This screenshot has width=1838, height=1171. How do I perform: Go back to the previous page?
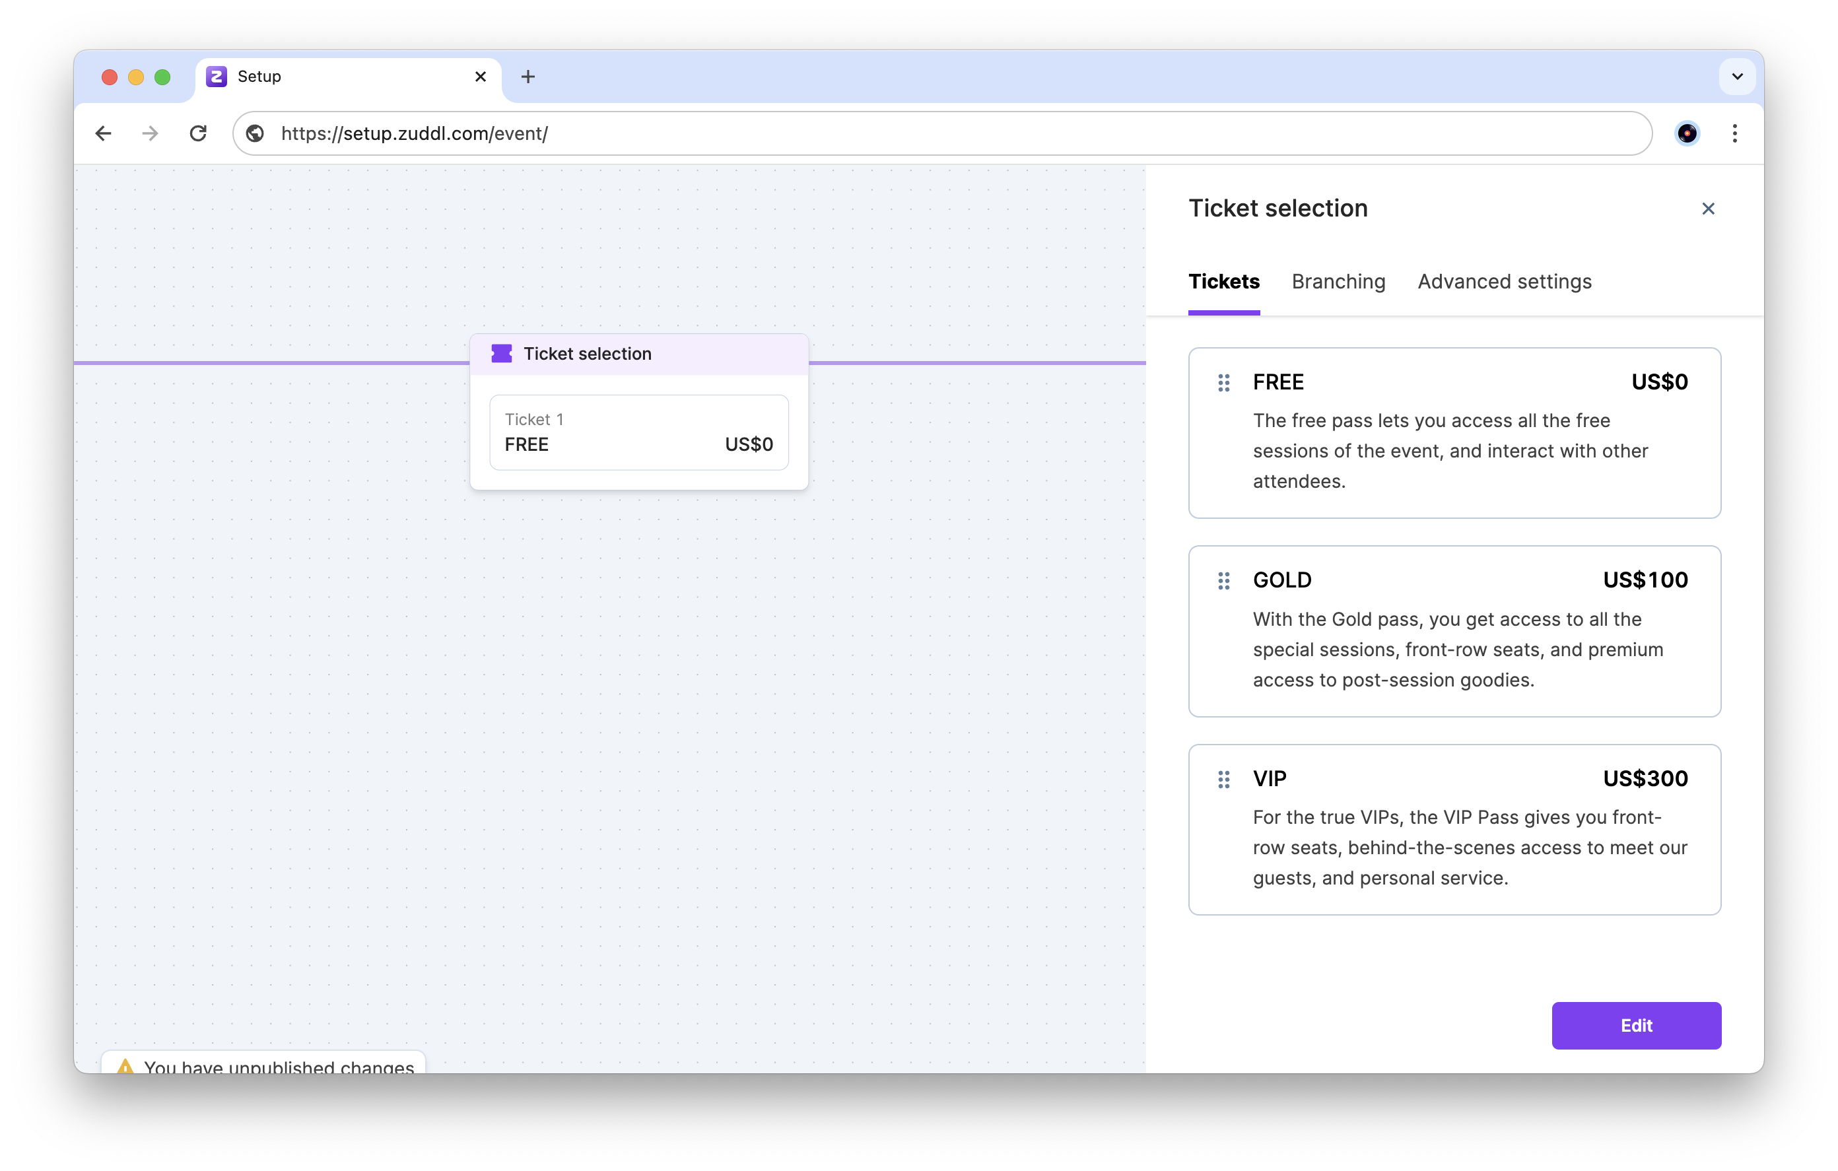click(x=103, y=133)
